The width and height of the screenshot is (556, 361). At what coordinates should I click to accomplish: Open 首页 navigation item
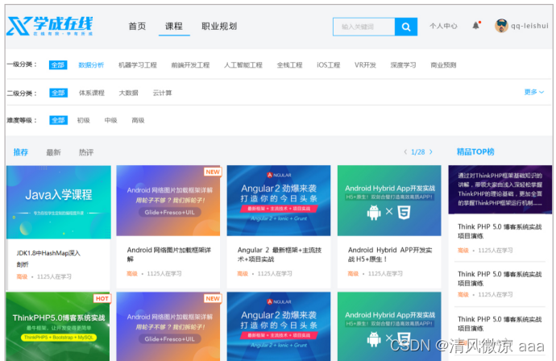137,27
